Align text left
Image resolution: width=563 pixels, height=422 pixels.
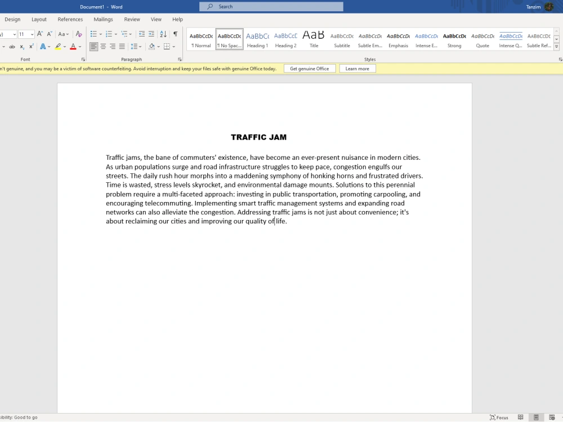pyautogui.click(x=93, y=47)
